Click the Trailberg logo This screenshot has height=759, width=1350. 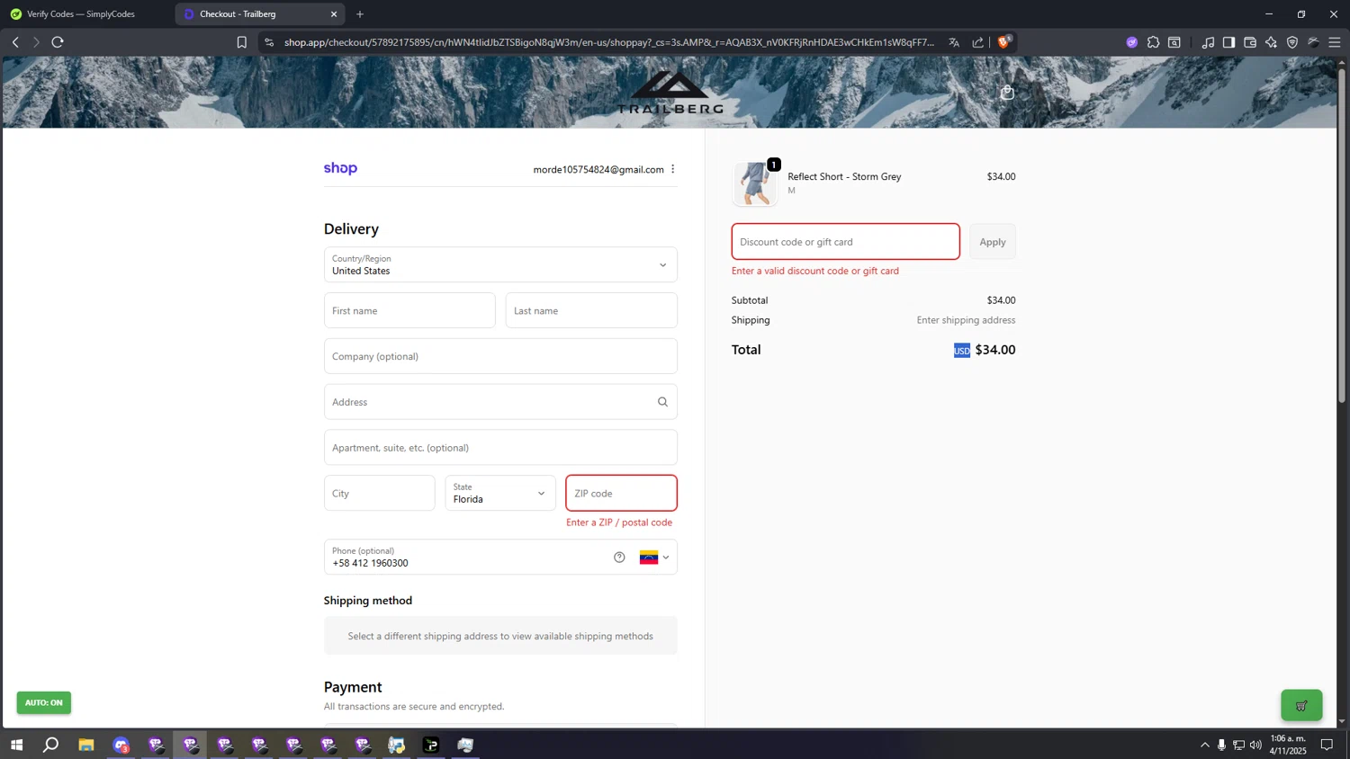click(670, 93)
